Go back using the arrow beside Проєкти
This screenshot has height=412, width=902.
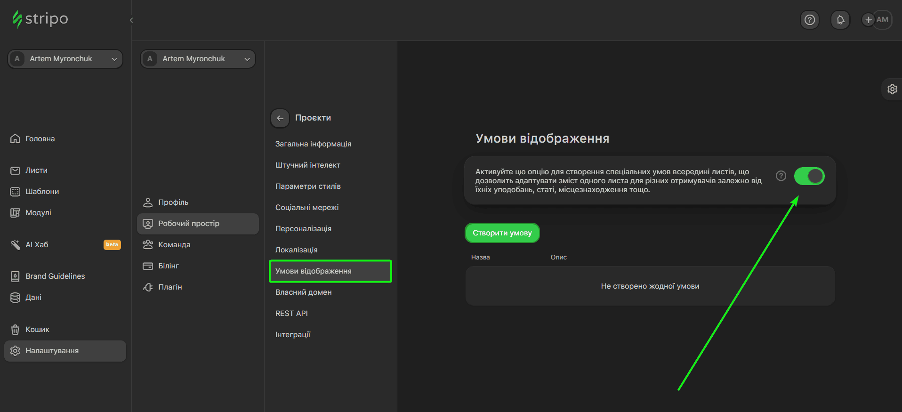pos(280,118)
